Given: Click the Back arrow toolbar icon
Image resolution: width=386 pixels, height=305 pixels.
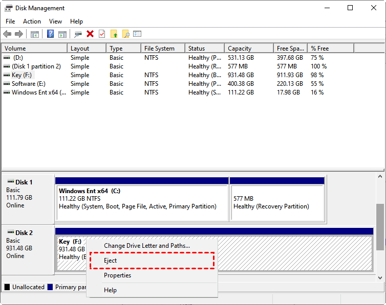Looking at the screenshot, I should (7, 34).
